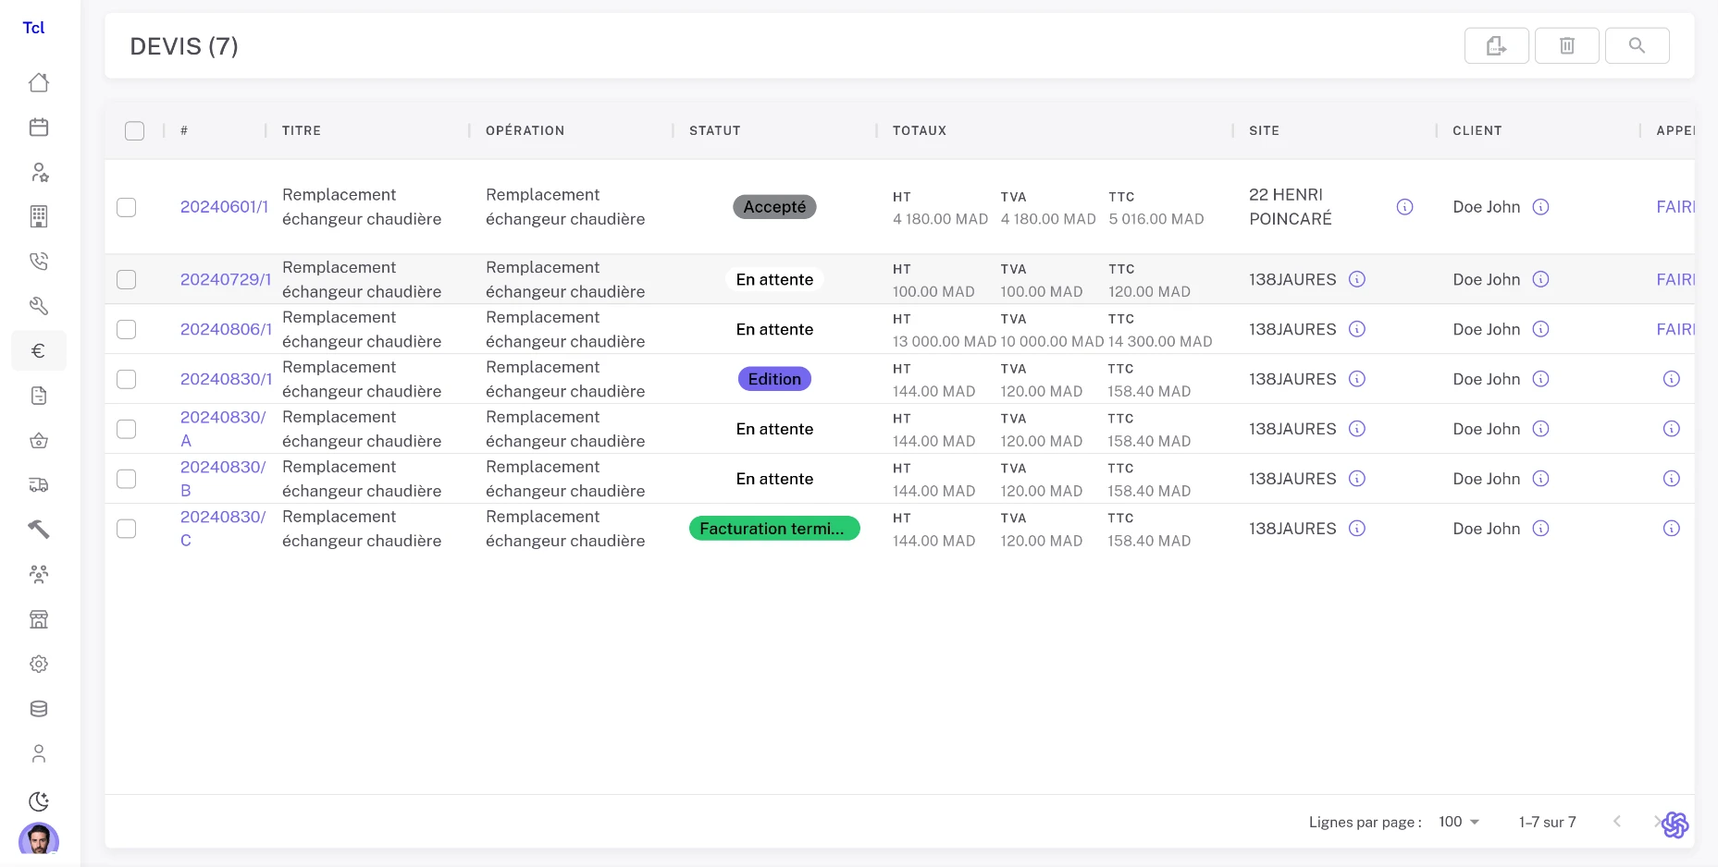This screenshot has height=867, width=1718.
Task: Check the select-all header checkbox
Action: pos(135,130)
